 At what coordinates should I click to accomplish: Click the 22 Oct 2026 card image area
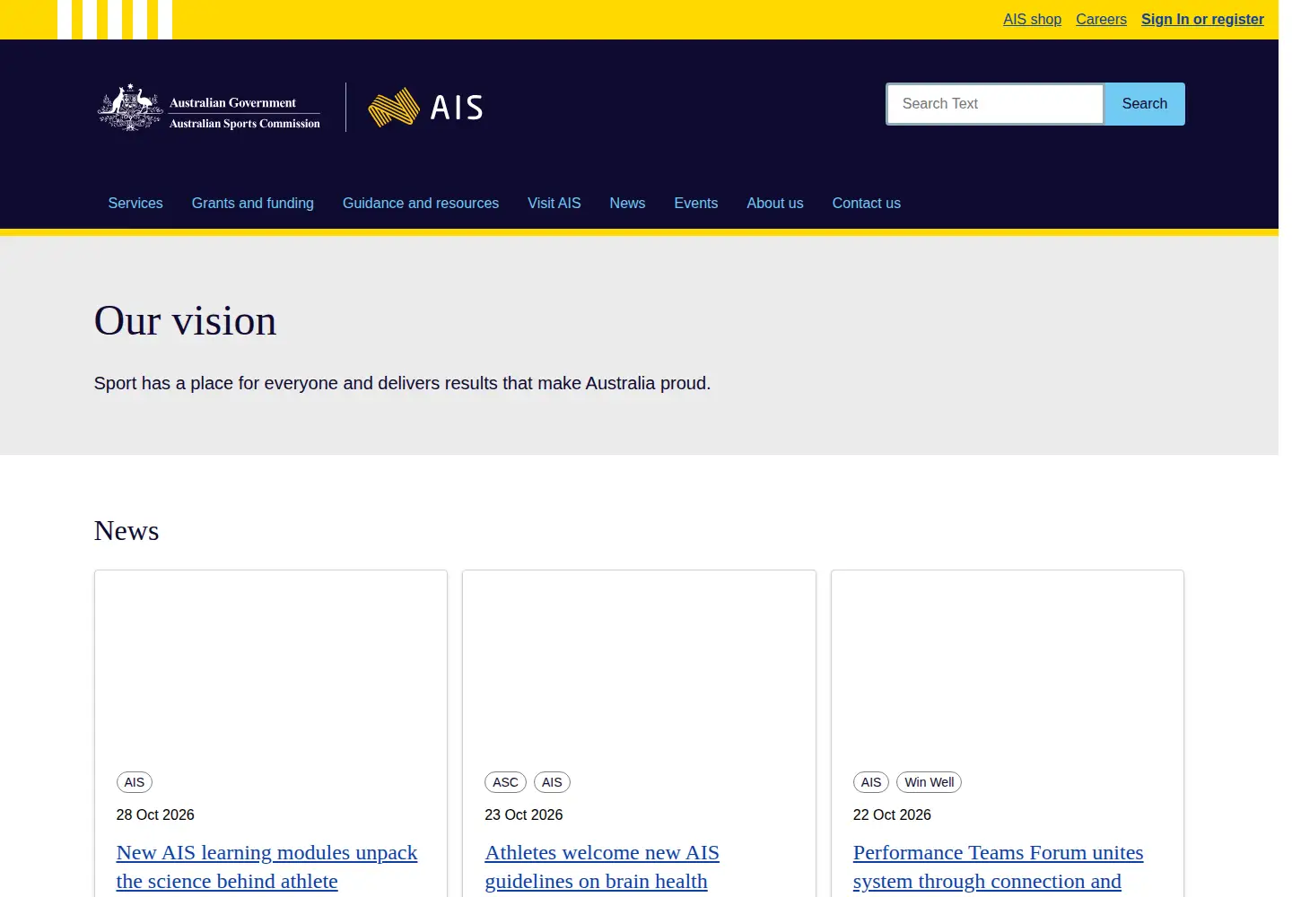1008,664
